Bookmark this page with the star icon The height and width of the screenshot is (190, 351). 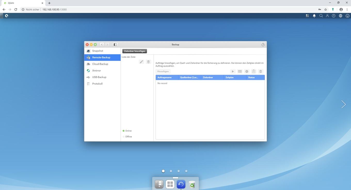pyautogui.click(x=326, y=10)
